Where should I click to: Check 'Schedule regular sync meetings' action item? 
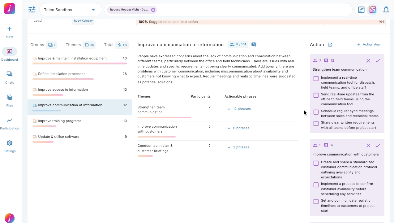(x=316, y=112)
